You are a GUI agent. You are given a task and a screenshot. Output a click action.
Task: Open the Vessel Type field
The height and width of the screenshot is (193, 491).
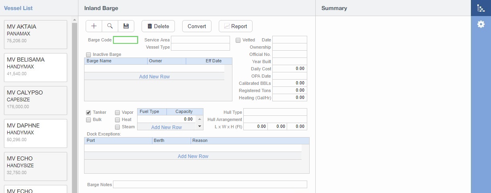click(x=200, y=47)
